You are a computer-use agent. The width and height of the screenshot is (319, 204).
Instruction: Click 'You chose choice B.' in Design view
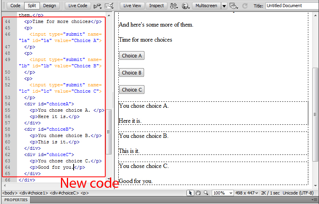click(x=144, y=136)
